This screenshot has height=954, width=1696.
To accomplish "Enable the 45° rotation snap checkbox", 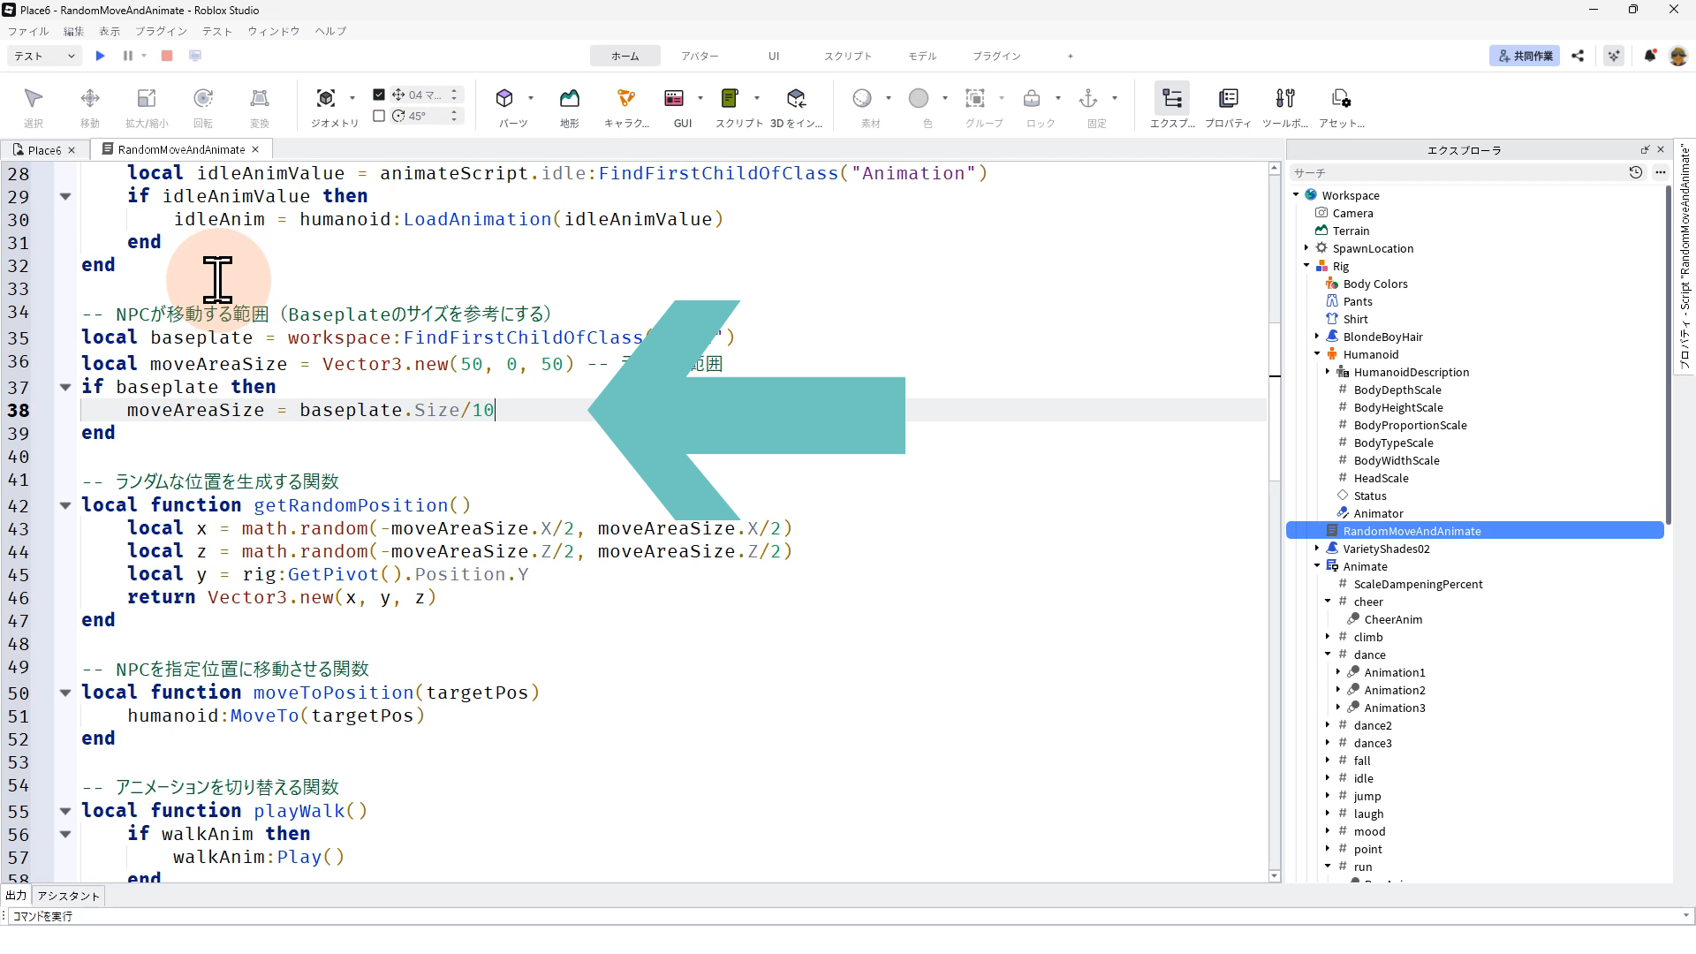I will 379,116.
